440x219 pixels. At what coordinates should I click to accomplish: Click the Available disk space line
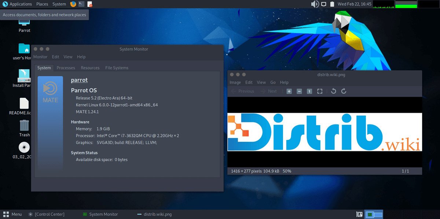pyautogui.click(x=102, y=160)
